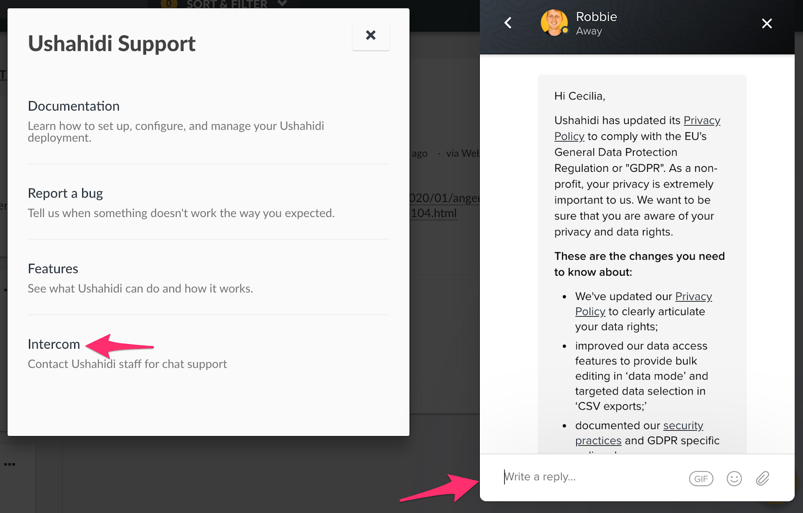Click 'Tell us when something doesn't work' description
This screenshot has width=803, height=513.
click(x=181, y=214)
